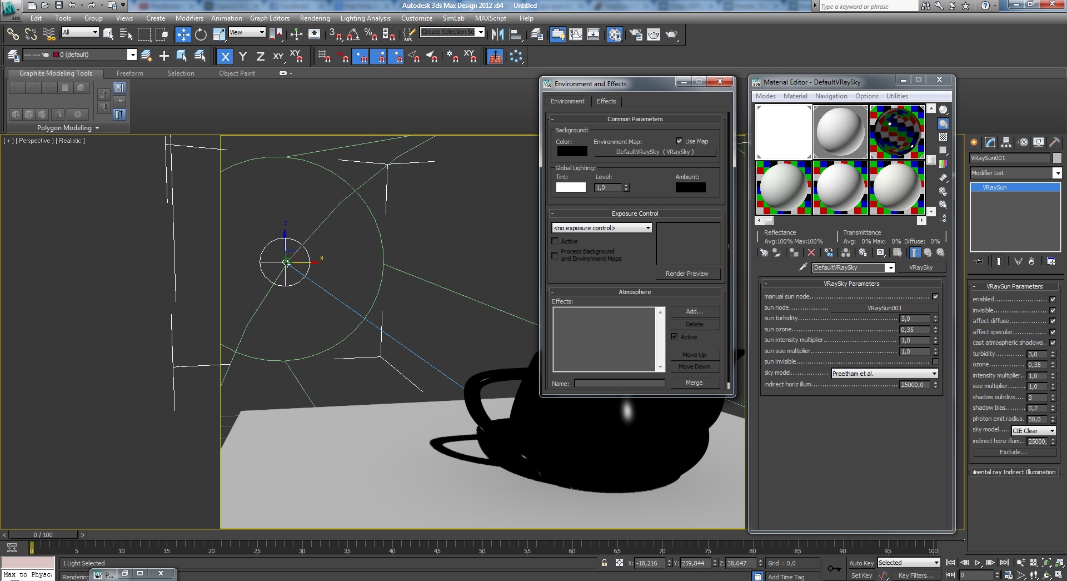Disable cast atmospheric shadows checkbox

(x=1053, y=343)
